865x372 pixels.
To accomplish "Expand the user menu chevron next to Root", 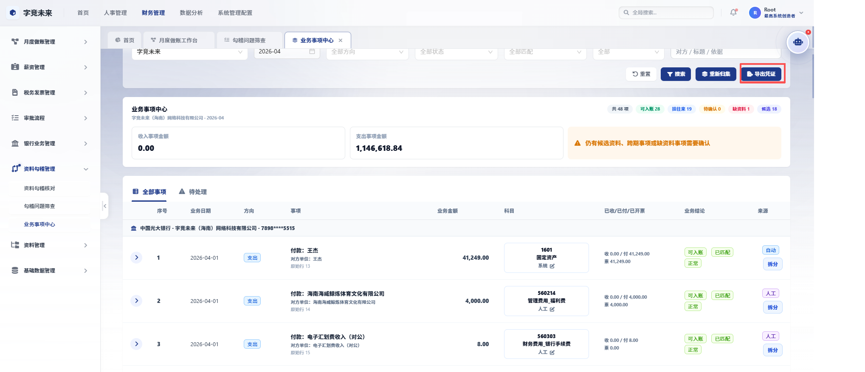I will 801,13.
